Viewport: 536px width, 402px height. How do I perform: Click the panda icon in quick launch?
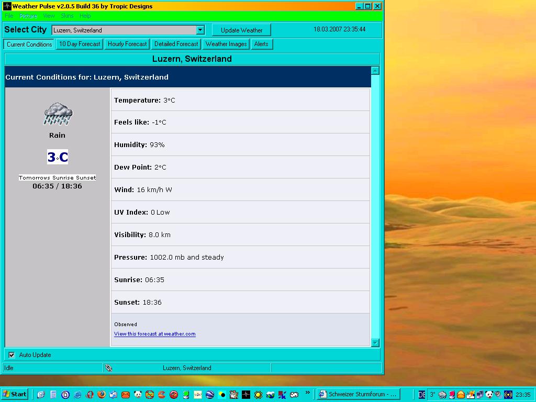click(x=138, y=395)
